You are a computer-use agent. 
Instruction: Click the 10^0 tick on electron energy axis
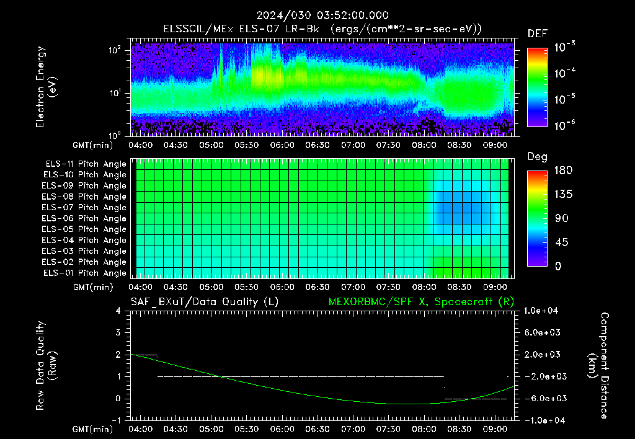(115, 135)
